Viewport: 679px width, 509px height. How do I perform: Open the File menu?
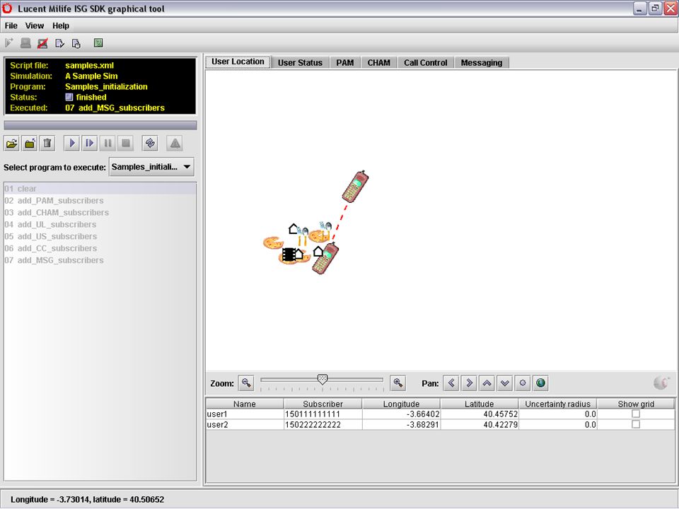(x=11, y=25)
